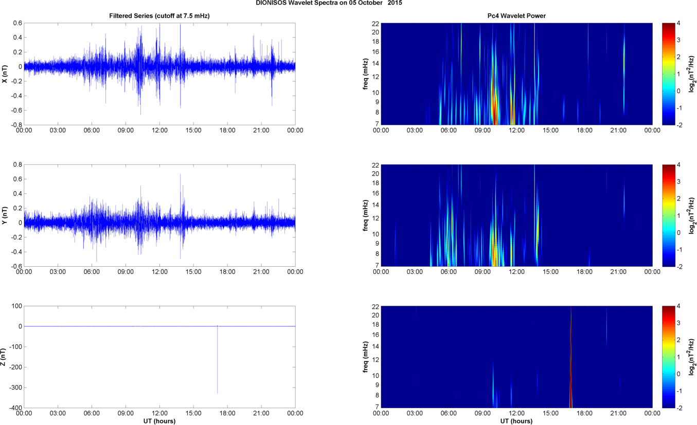Select the Y (nT) filtered time series plot

point(159,215)
